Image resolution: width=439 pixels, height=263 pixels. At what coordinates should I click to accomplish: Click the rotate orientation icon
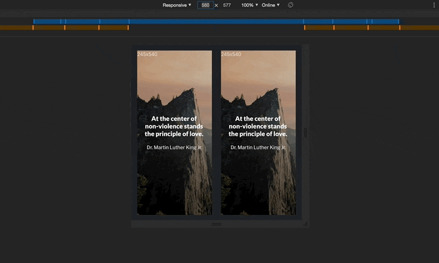pos(291,5)
